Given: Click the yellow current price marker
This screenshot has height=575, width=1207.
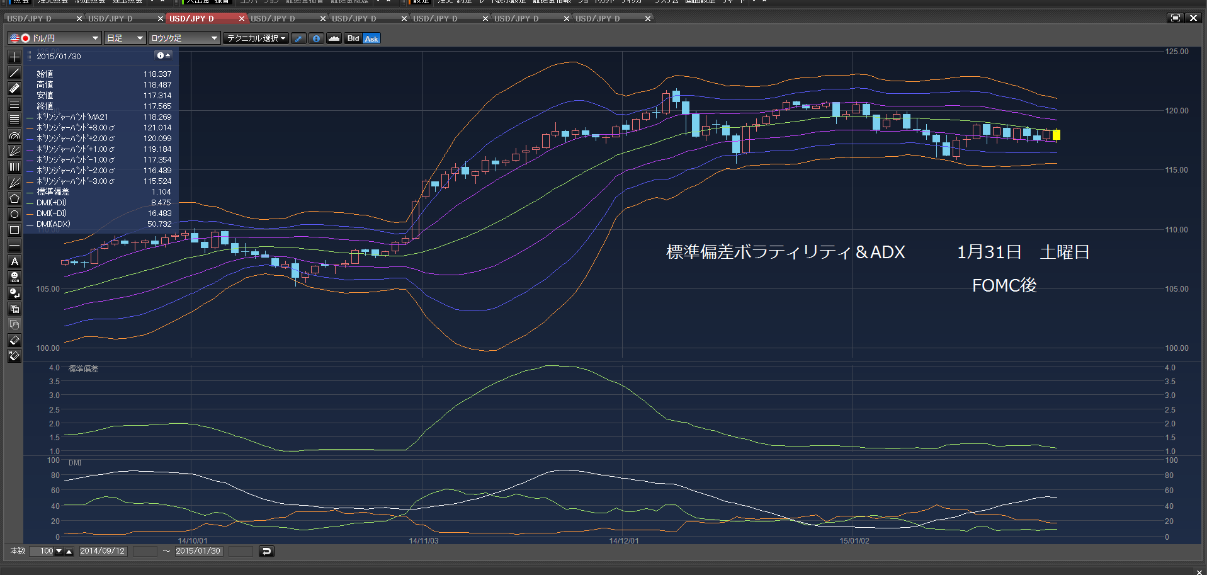Looking at the screenshot, I should pyautogui.click(x=1057, y=134).
